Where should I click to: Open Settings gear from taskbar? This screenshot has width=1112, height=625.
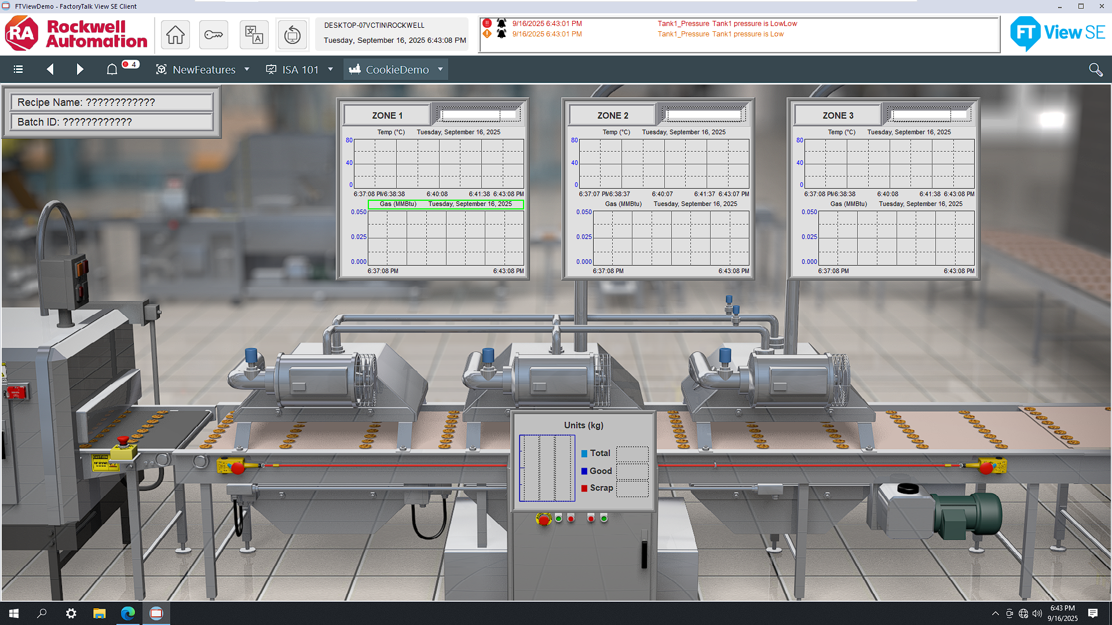71,613
